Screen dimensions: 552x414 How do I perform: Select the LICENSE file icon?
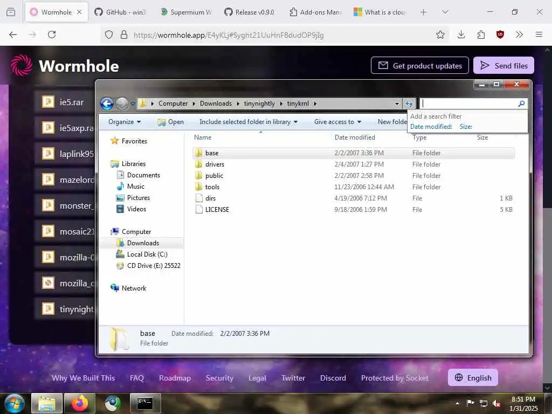[x=199, y=210]
